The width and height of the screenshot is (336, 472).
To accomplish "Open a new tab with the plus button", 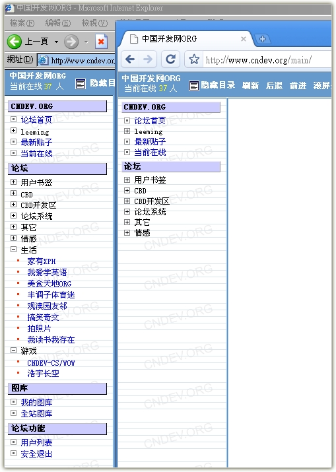I will 263,39.
